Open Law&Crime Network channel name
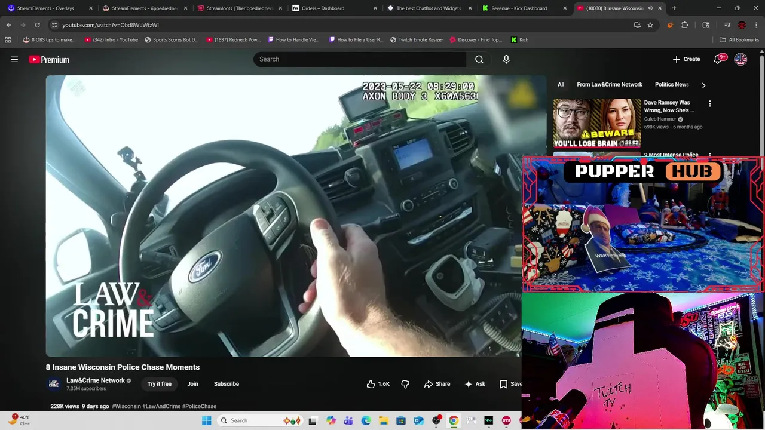This screenshot has height=430, width=765. pos(96,380)
